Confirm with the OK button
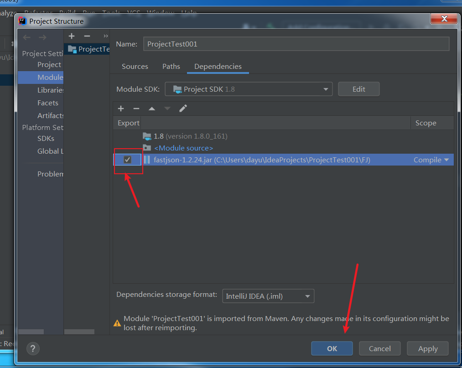The height and width of the screenshot is (368, 462). click(332, 348)
